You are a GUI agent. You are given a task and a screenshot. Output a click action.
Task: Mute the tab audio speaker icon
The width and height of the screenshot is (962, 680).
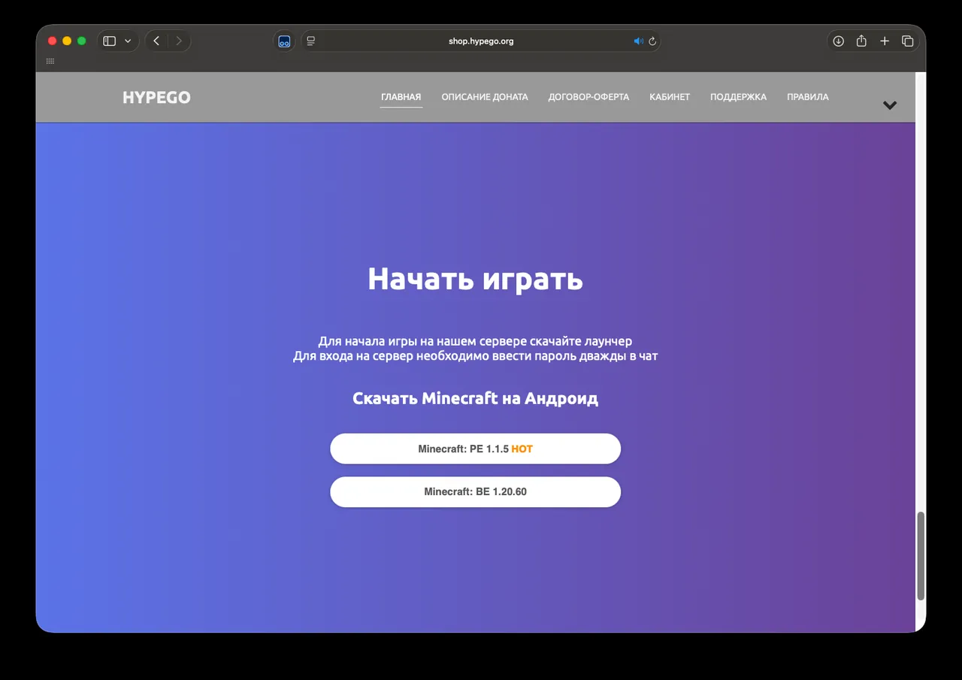(638, 41)
